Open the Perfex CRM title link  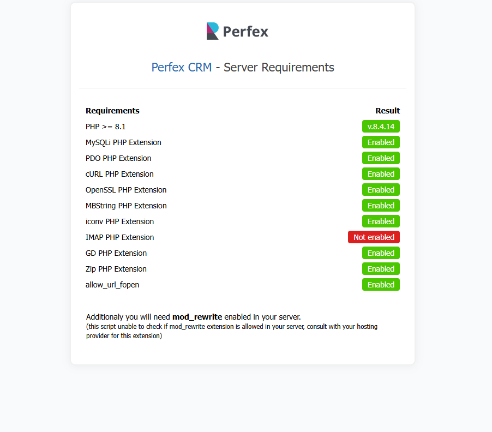[181, 68]
